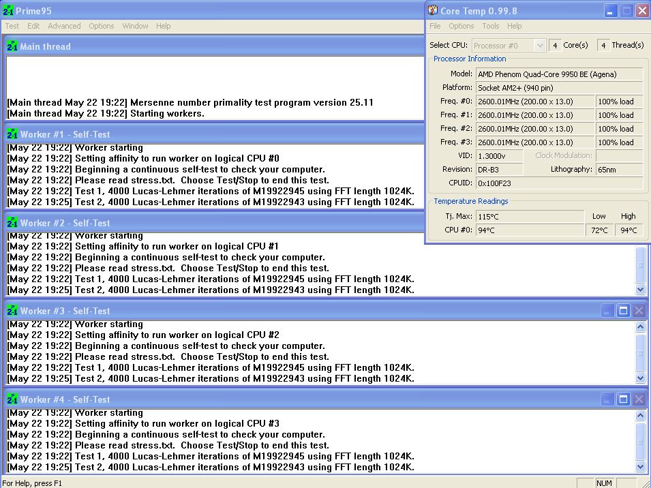651x488 pixels.
Task: Click Worker #3 Self-Test window icon
Action: pos(12,310)
